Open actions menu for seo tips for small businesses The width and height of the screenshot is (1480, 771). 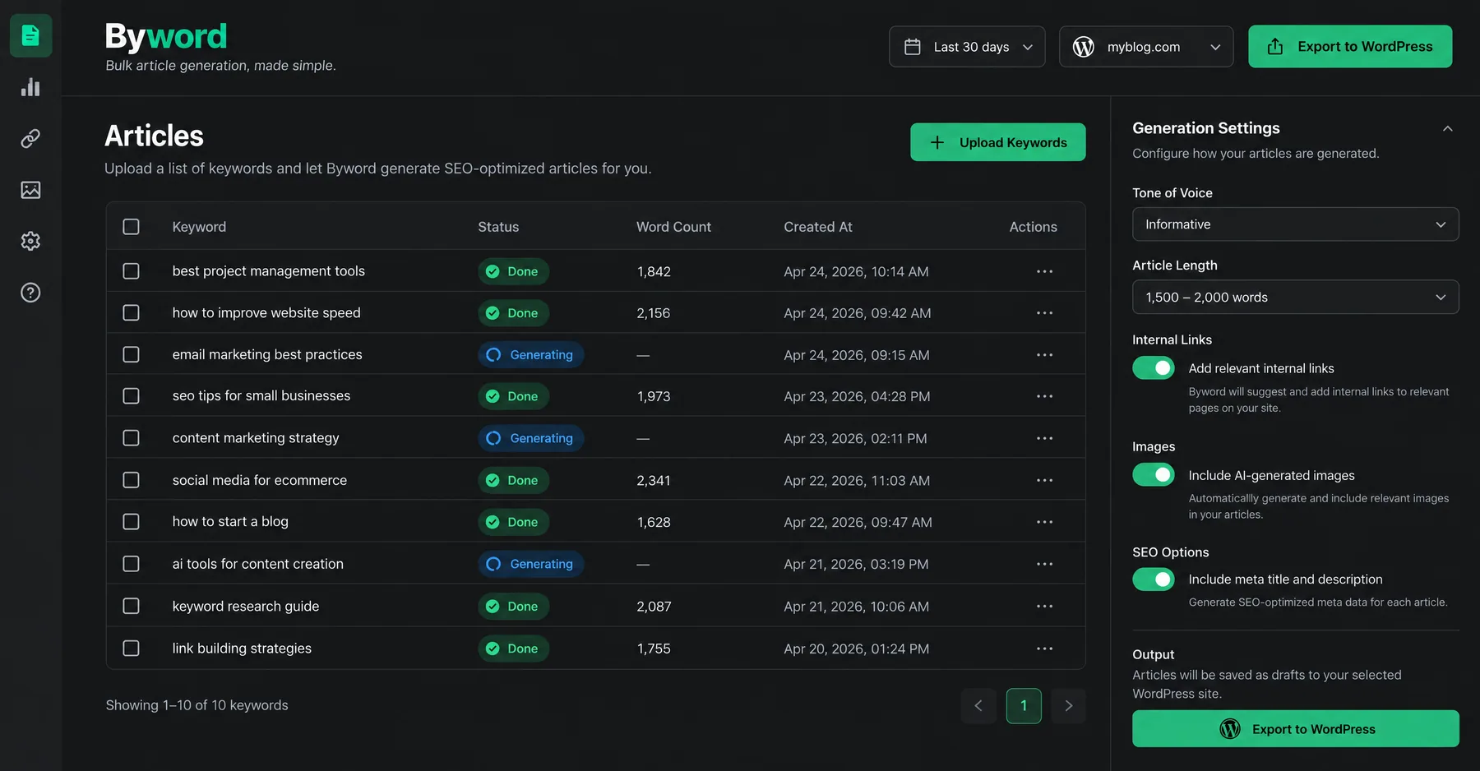coord(1044,396)
